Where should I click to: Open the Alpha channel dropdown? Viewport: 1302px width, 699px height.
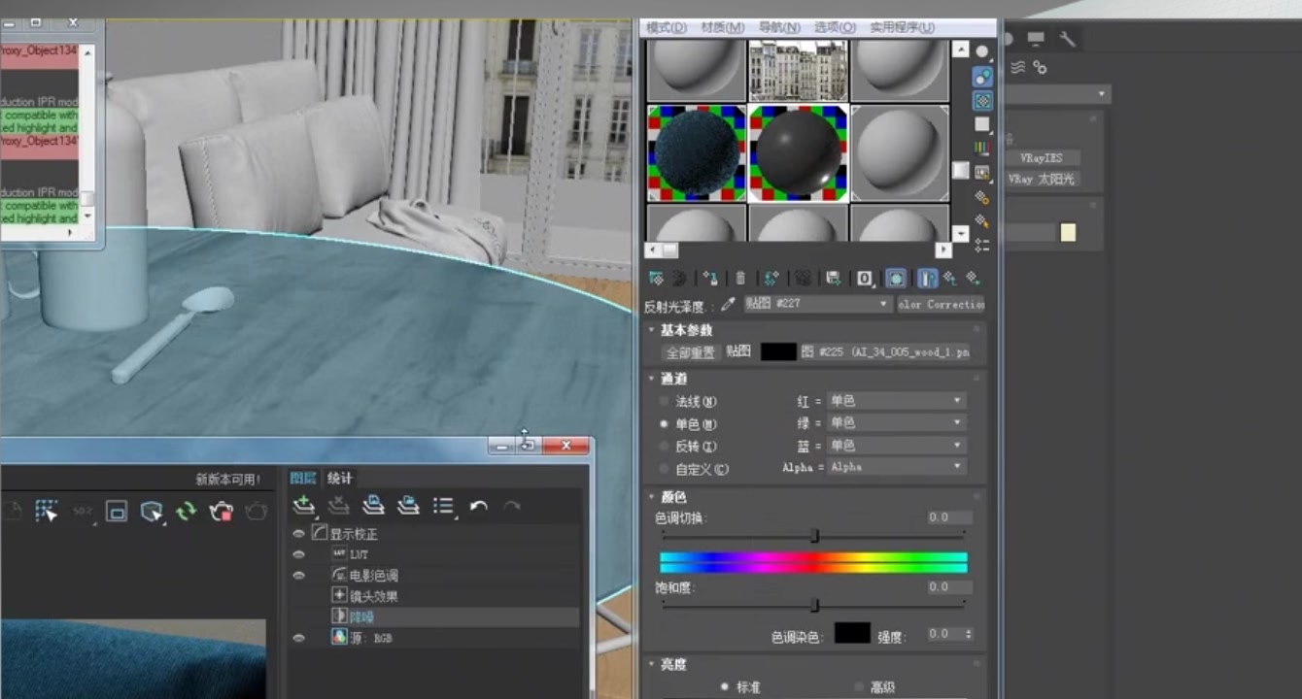pos(895,467)
